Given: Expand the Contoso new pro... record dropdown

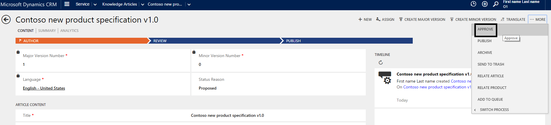Looking at the screenshot, I should [189, 4].
